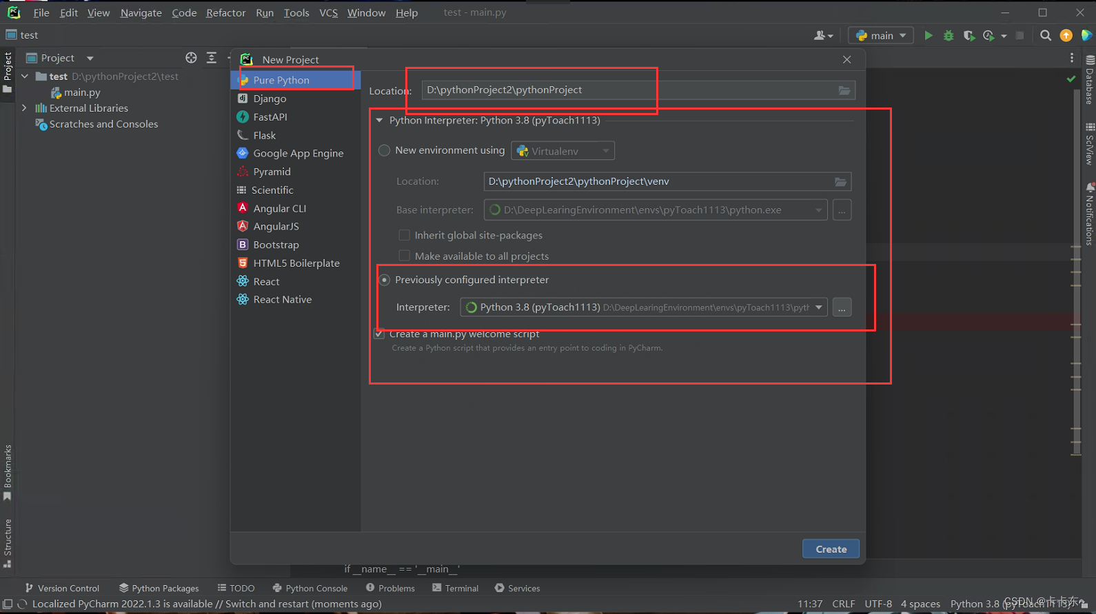Click the green Debug bug icon
Screen dimensions: 1096x614
pyautogui.click(x=948, y=35)
